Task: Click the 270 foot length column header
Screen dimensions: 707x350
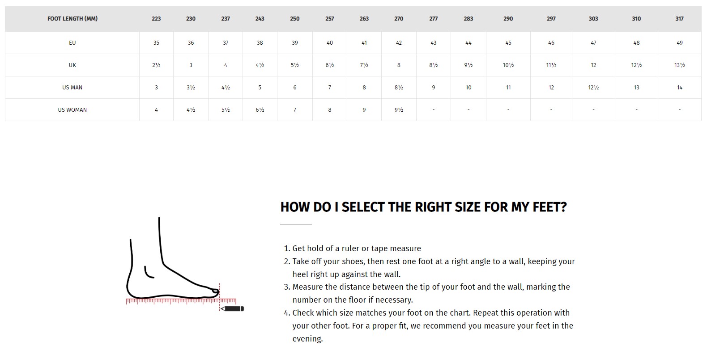Action: (x=399, y=19)
